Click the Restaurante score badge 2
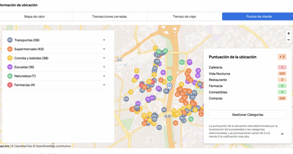Image resolution: width=293 pixels, height=154 pixels. click(x=282, y=80)
